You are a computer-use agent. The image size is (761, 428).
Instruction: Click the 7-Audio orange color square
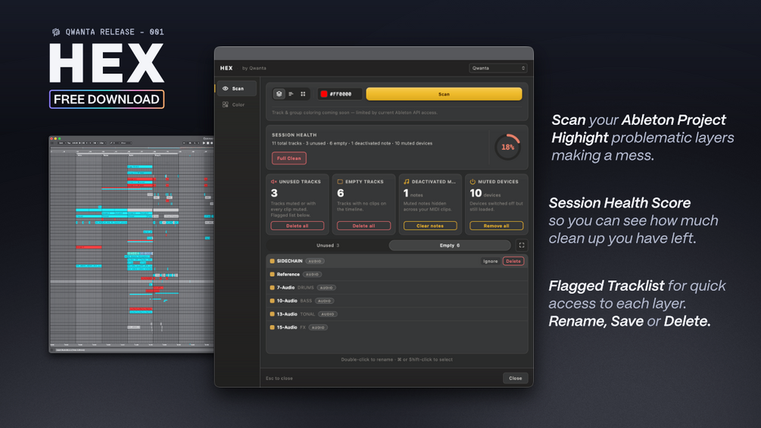pos(273,287)
